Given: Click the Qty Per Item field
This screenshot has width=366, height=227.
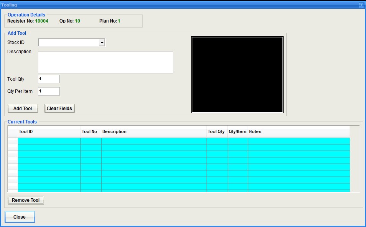Looking at the screenshot, I should [x=49, y=91].
